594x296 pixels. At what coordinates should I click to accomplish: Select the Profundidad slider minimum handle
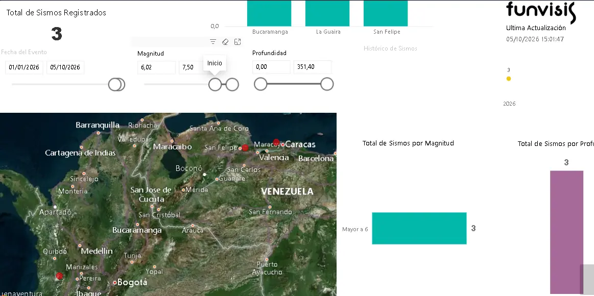pyautogui.click(x=260, y=84)
